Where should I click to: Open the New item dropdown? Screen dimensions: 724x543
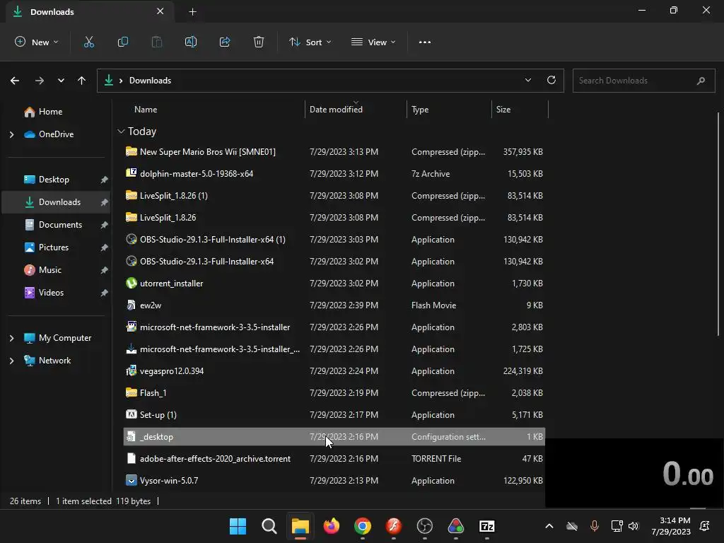(x=37, y=42)
